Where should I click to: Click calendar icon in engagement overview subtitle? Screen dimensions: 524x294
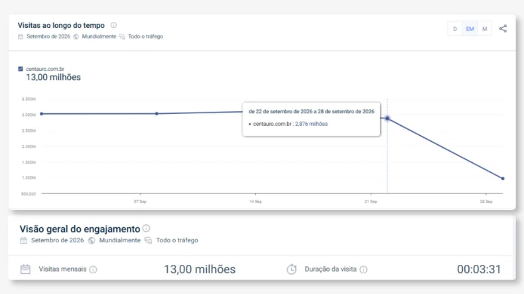(23, 240)
